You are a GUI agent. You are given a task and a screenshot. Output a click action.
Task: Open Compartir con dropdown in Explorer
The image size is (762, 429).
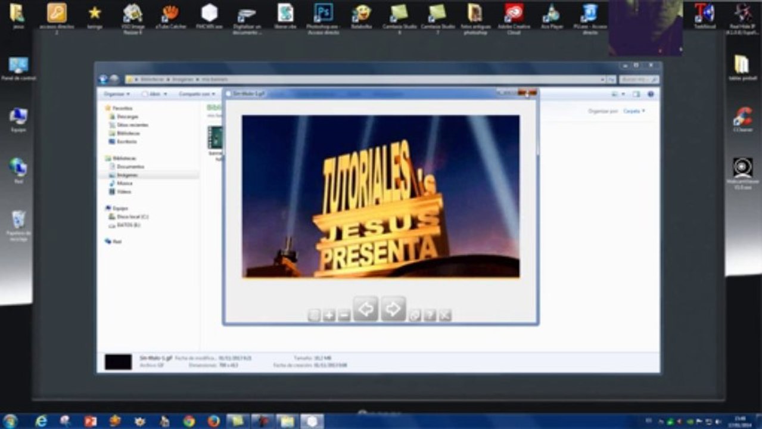coord(197,94)
